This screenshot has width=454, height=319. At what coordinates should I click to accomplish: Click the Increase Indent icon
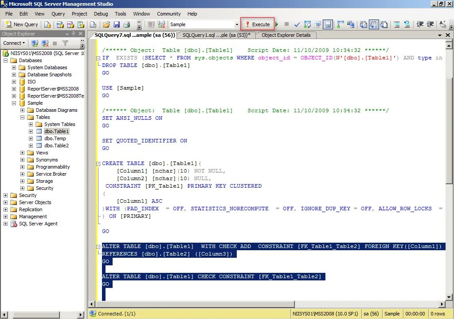pyautogui.click(x=430, y=25)
